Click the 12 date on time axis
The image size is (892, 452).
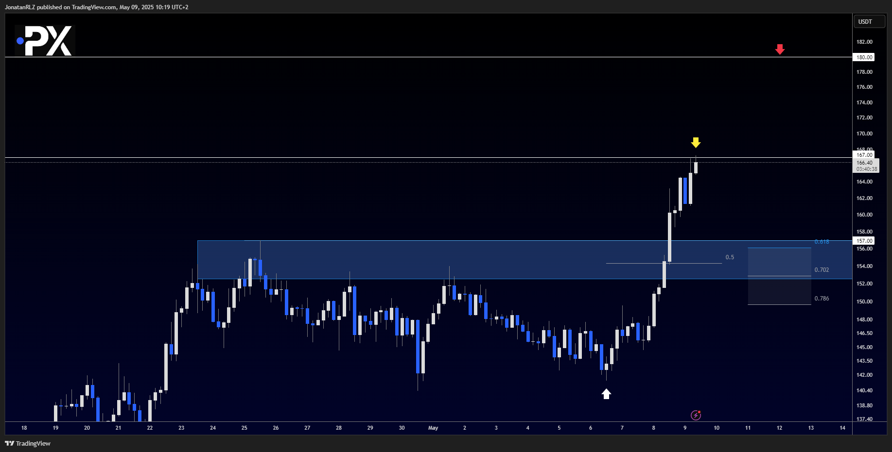779,428
